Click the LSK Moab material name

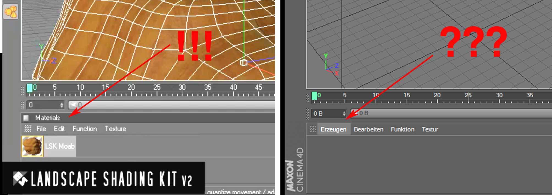point(60,146)
